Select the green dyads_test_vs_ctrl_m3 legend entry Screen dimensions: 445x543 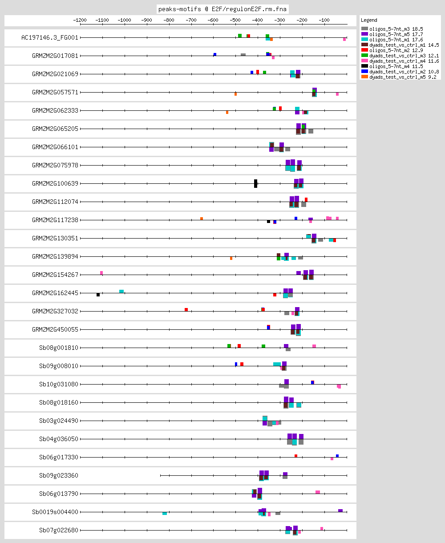tap(364, 55)
